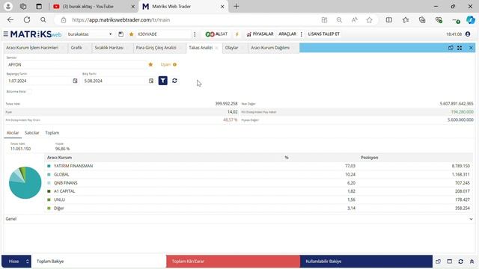Select the Satıcılar sub-tab
This screenshot has height=269, width=479.
[31, 133]
